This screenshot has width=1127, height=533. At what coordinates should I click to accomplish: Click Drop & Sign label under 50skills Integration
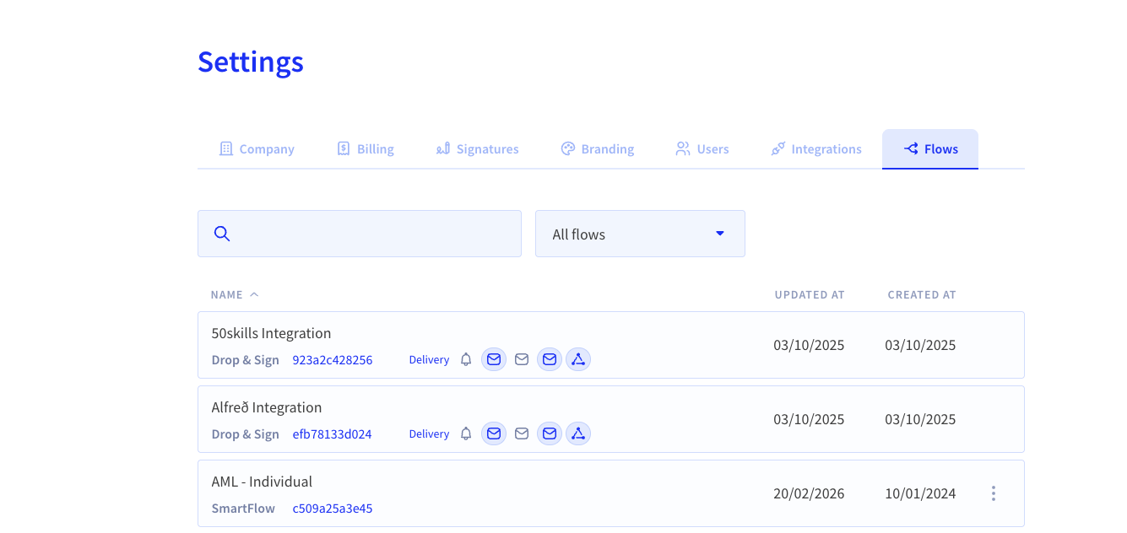pyautogui.click(x=245, y=360)
